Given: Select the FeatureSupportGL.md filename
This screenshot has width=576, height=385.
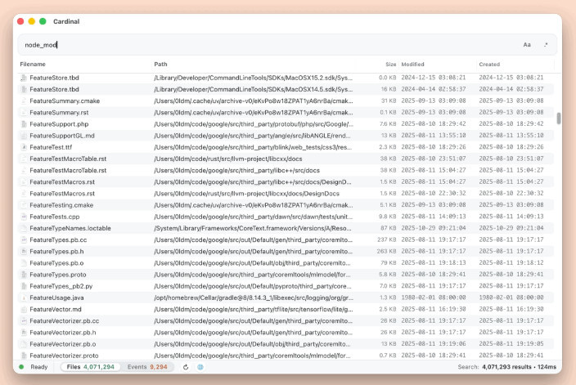Looking at the screenshot, I should click(x=62, y=136).
